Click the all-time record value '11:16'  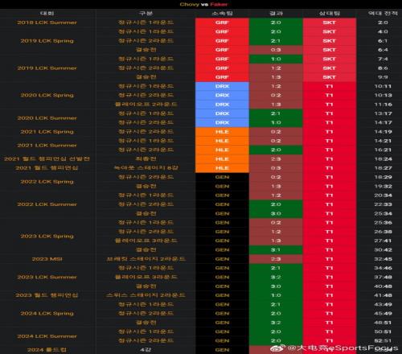tap(383, 105)
